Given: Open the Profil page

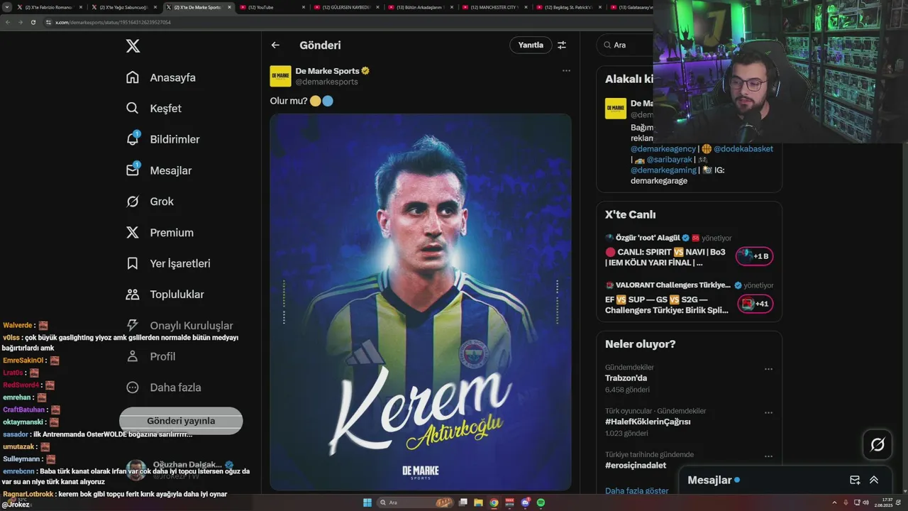Looking at the screenshot, I should 150,356.
